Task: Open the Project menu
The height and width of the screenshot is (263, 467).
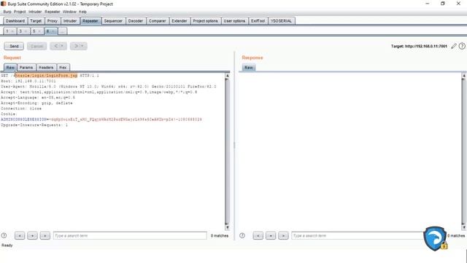Action: pyautogui.click(x=20, y=12)
